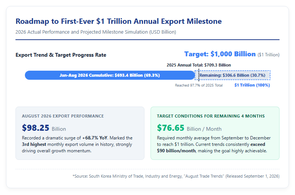The height and width of the screenshot is (195, 295).
Task: Click the Billion / Month unit label
Action: (204, 129)
